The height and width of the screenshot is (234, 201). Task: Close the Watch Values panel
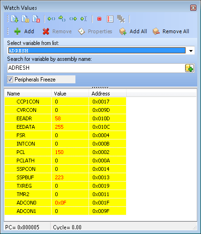point(193,7)
